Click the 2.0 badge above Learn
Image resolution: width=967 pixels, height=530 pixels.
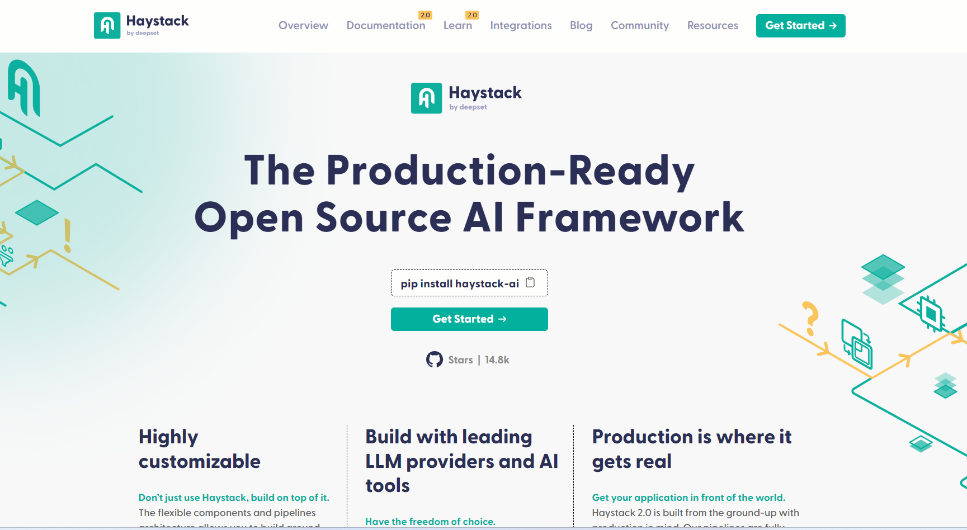pos(471,15)
